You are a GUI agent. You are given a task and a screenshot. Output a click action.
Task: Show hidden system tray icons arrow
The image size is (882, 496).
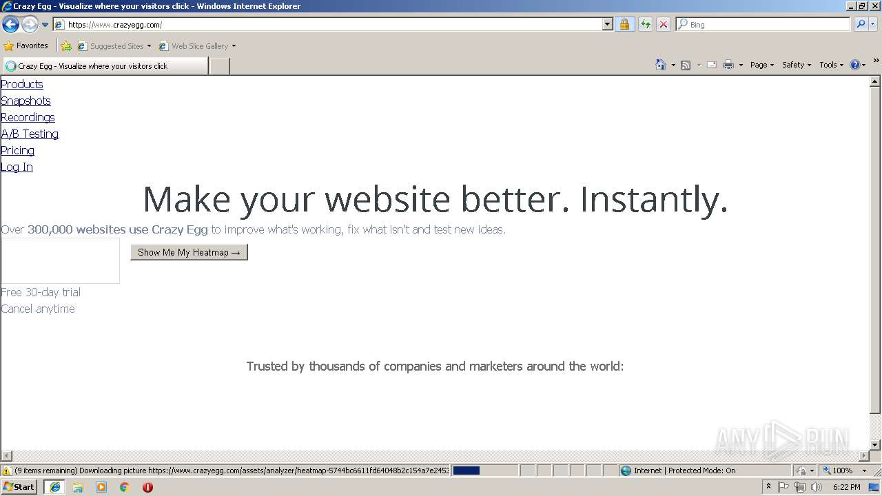[768, 487]
